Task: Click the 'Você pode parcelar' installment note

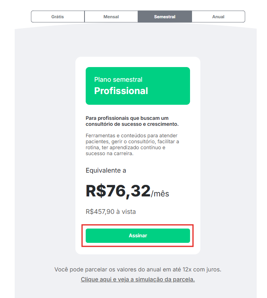Action: [x=138, y=269]
